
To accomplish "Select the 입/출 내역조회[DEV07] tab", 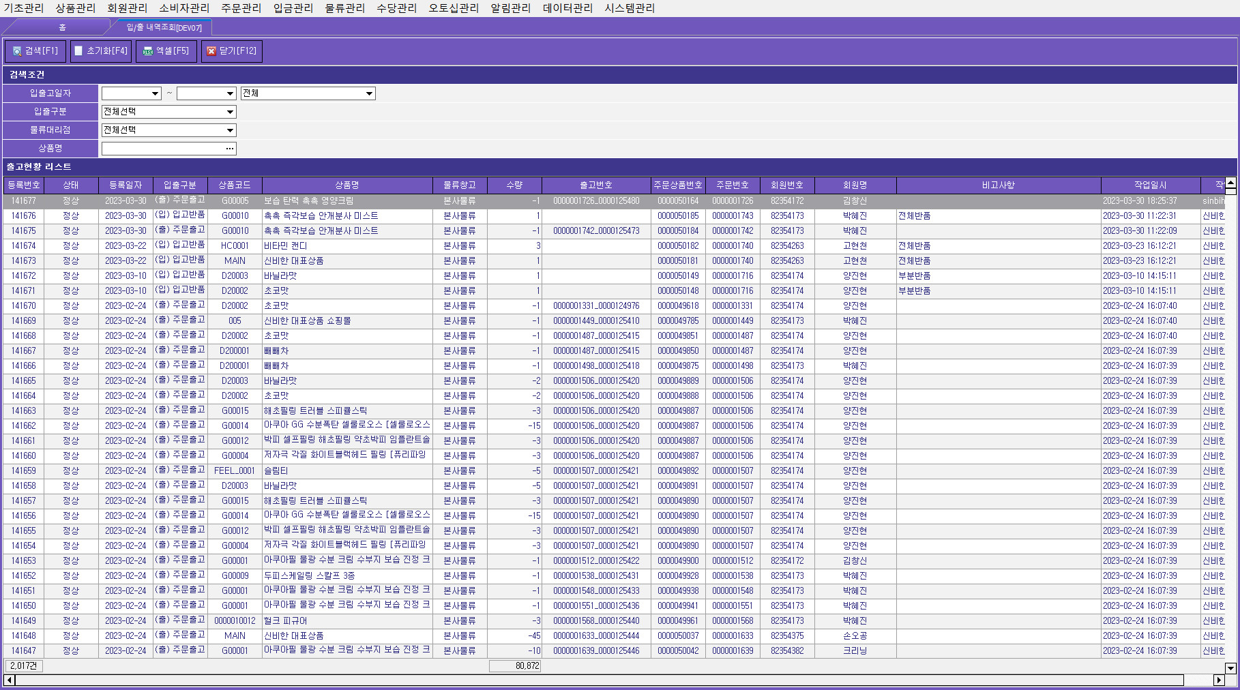I will point(164,27).
